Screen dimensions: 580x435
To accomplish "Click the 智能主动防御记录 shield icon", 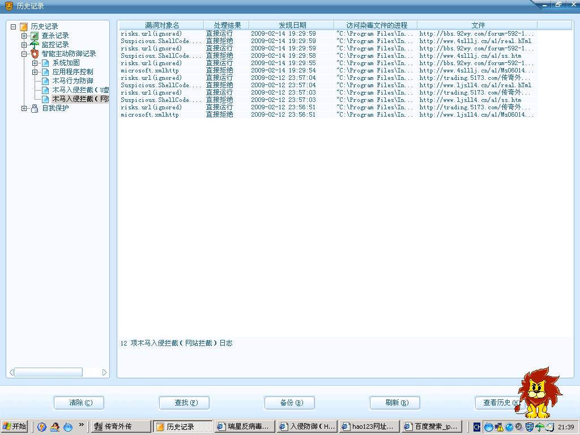I will (35, 54).
